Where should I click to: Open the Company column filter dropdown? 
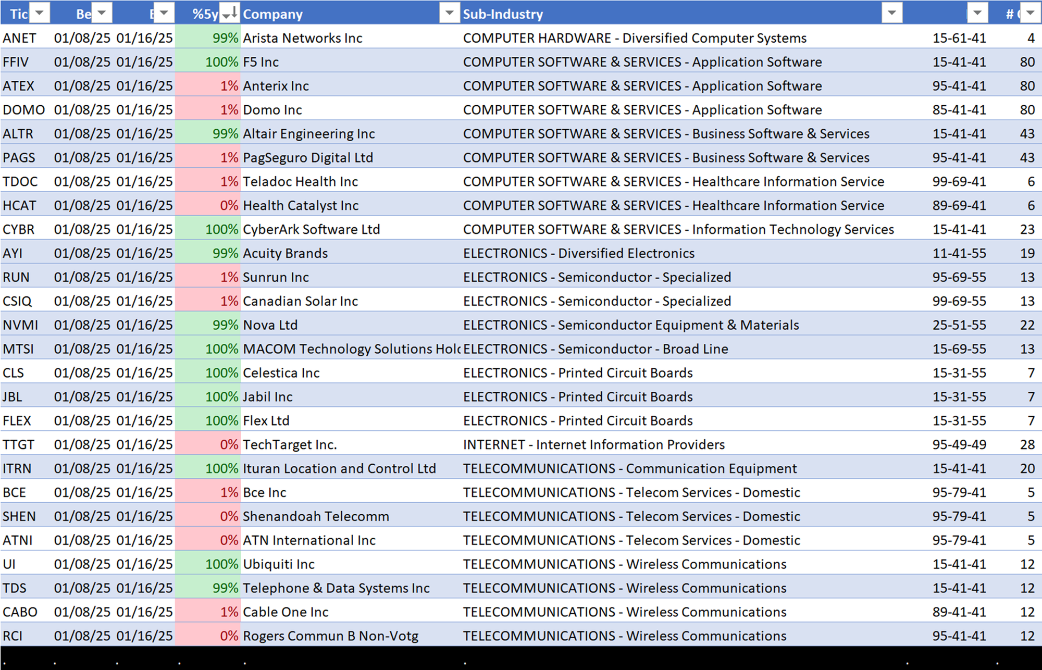pyautogui.click(x=449, y=14)
